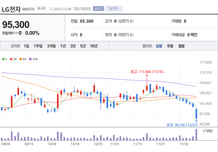Image resolution: width=218 pixels, height=152 pixels.
Task: Click the 10/04 date axis label
Action: tap(52, 144)
